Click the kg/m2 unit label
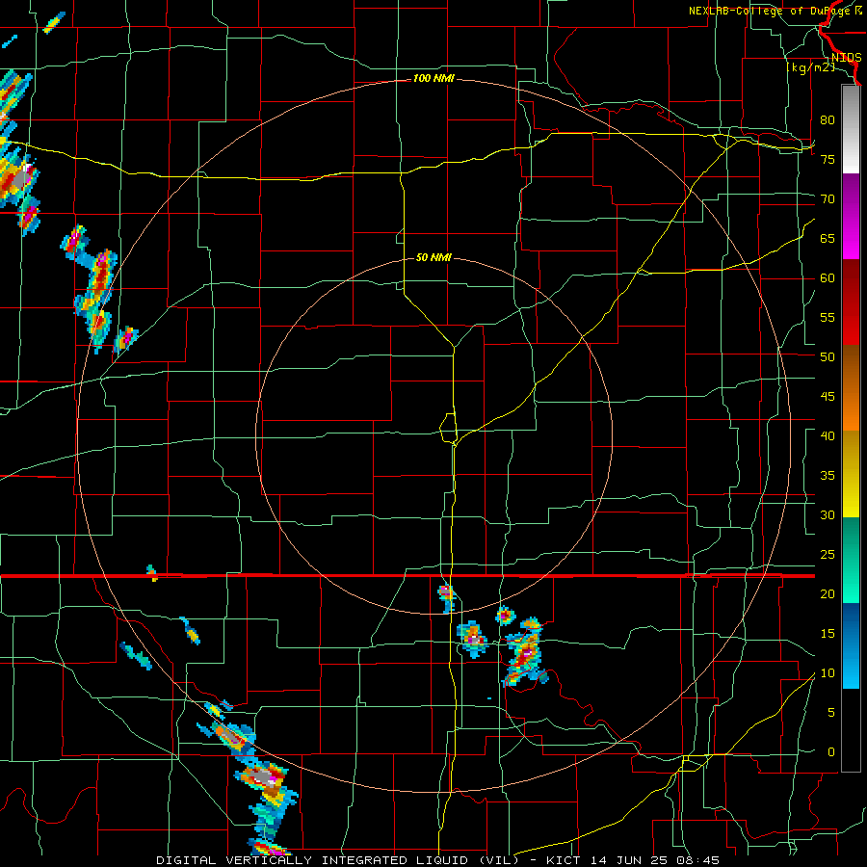 [810, 67]
